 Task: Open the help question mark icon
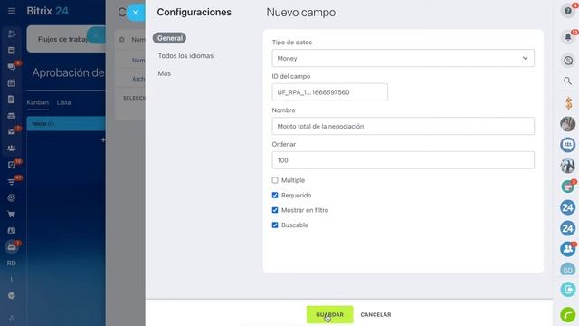568,11
